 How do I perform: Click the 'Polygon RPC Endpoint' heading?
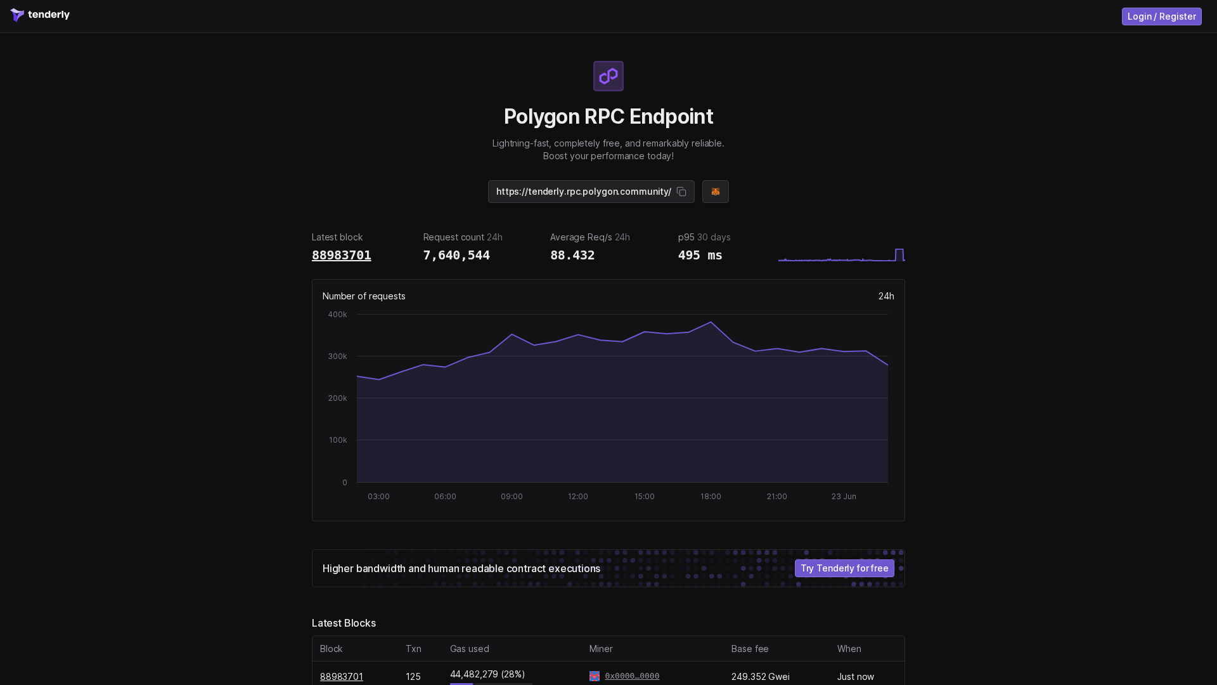point(608,117)
